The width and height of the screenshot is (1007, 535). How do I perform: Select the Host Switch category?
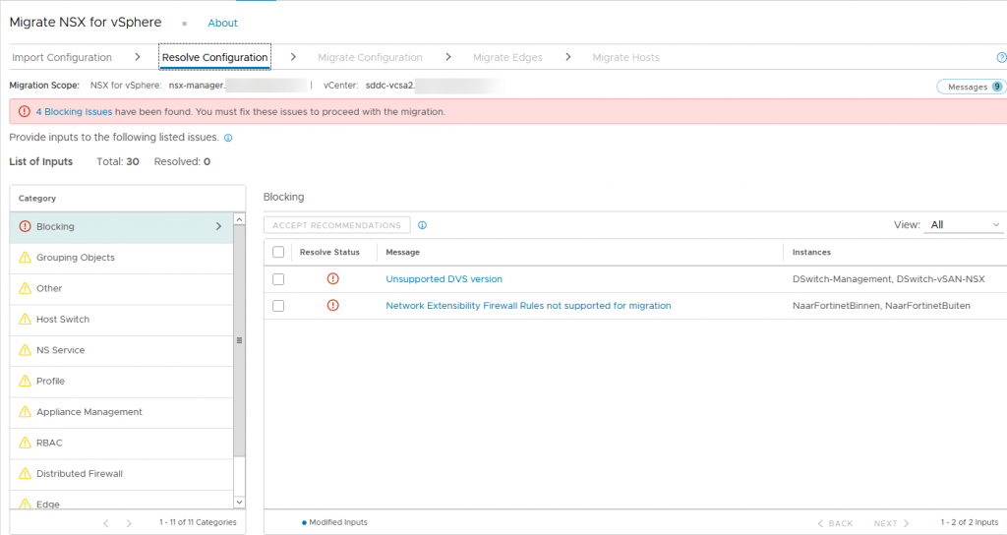(x=121, y=320)
